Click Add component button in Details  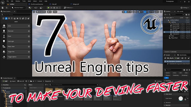(x=177, y=58)
